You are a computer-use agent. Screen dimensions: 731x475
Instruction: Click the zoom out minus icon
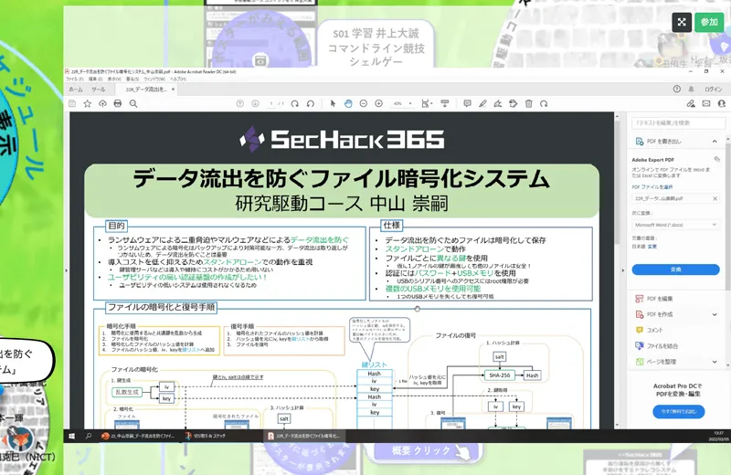[x=364, y=103]
